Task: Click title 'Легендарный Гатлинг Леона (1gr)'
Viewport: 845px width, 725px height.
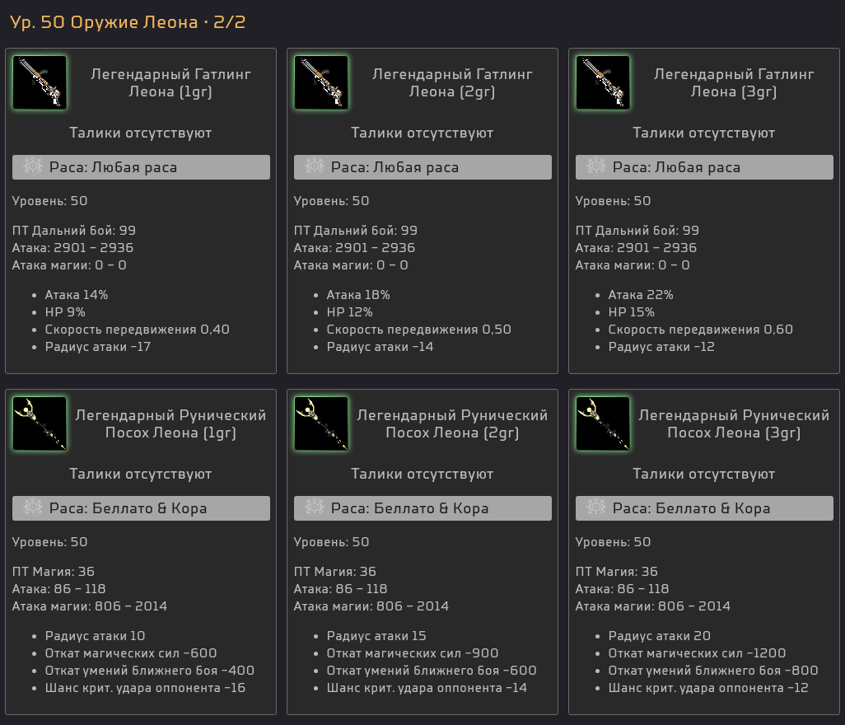Action: [170, 82]
